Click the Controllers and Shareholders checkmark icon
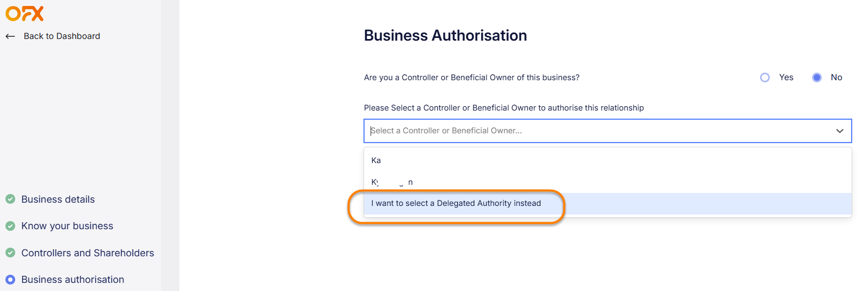 (x=10, y=253)
